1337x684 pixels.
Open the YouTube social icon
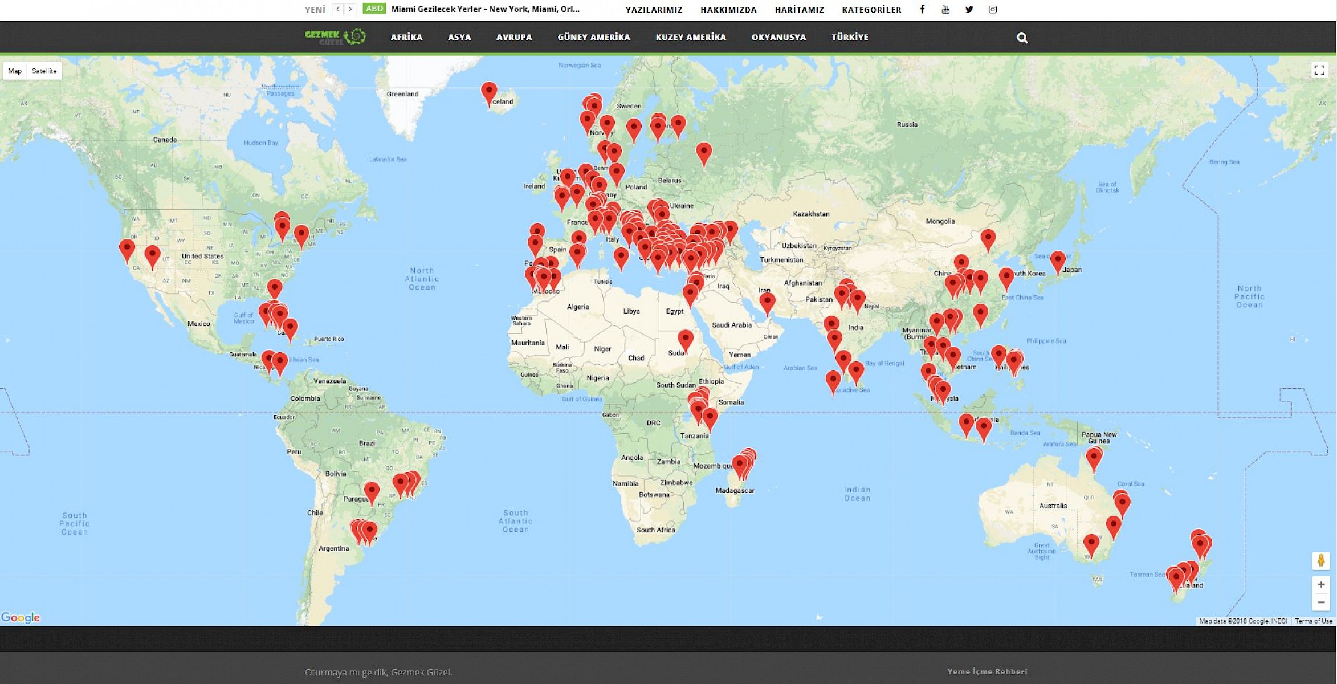click(x=945, y=9)
